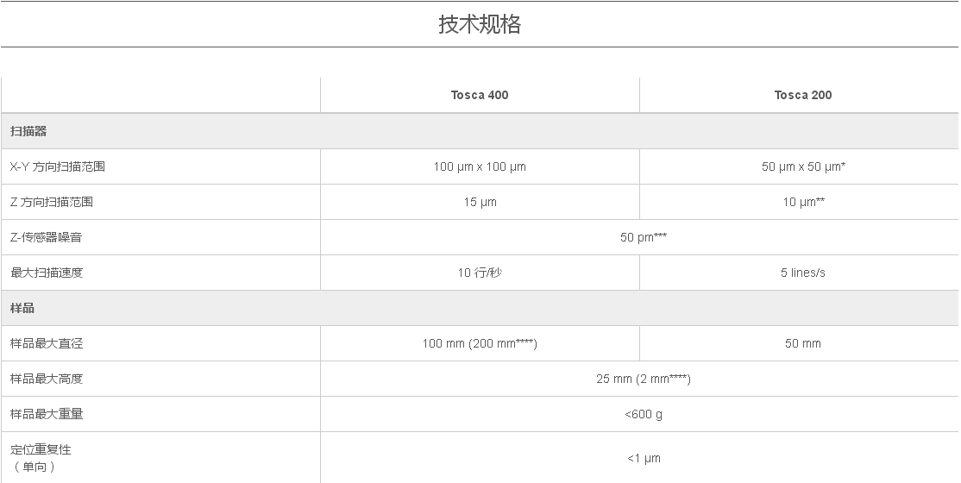Click the Tosca 200 column header
This screenshot has width=961, height=483.
click(803, 96)
